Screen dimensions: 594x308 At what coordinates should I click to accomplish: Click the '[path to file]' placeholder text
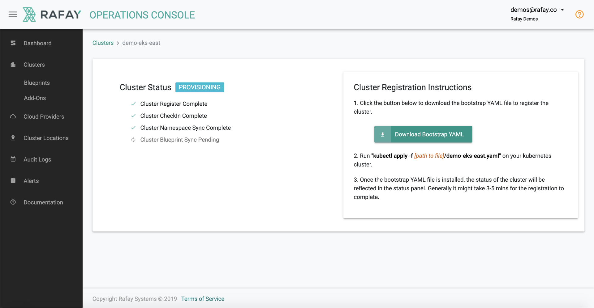[x=429, y=156]
